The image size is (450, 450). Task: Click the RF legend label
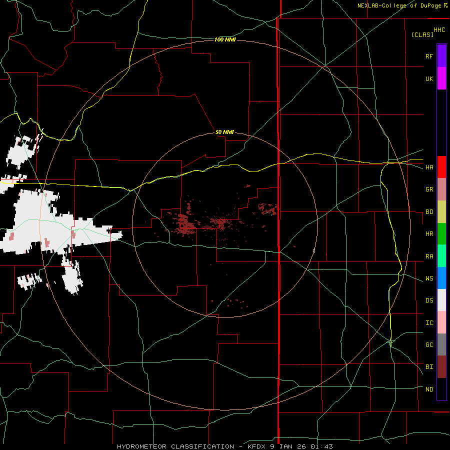(x=429, y=56)
